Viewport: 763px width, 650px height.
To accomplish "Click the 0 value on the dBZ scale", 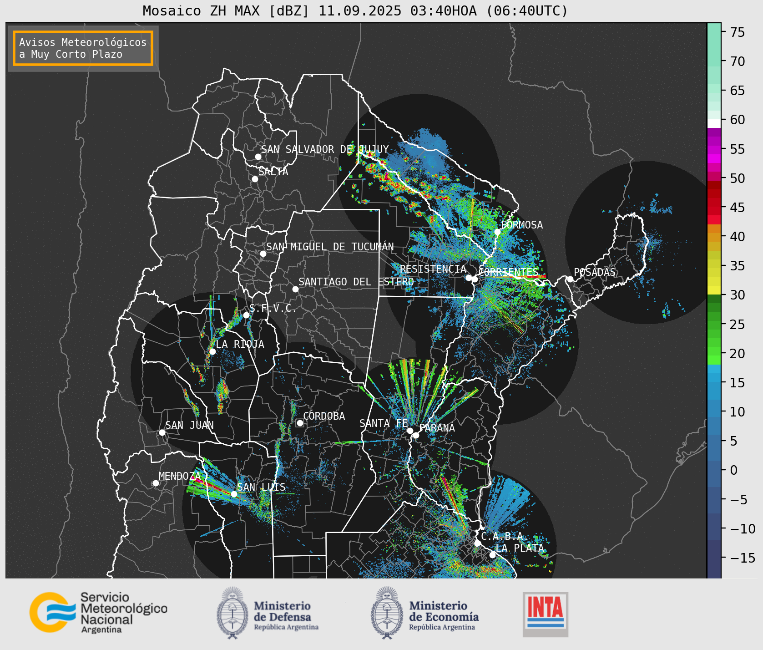I will [x=734, y=470].
